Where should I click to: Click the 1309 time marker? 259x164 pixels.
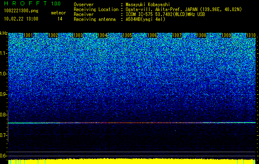226,35
